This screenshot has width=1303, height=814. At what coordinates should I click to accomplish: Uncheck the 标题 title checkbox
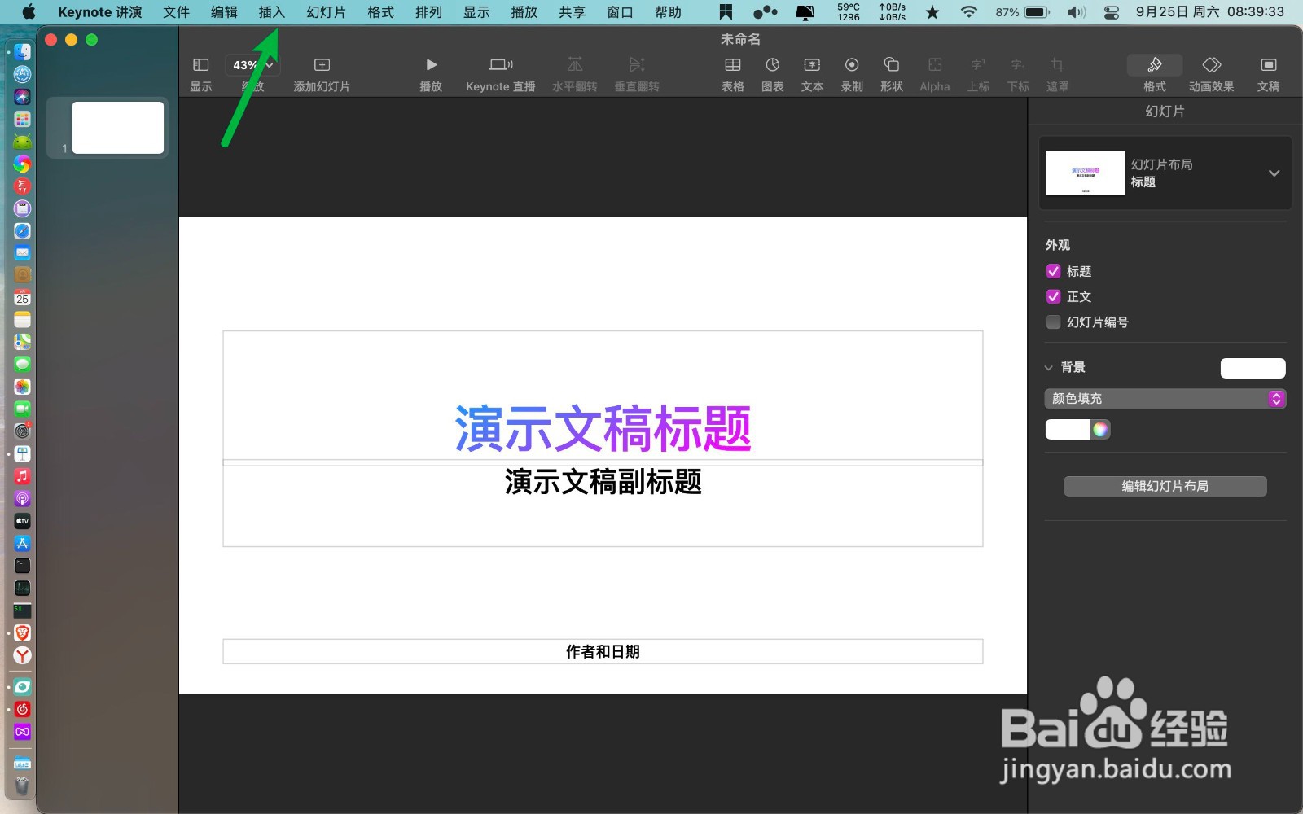click(x=1054, y=271)
